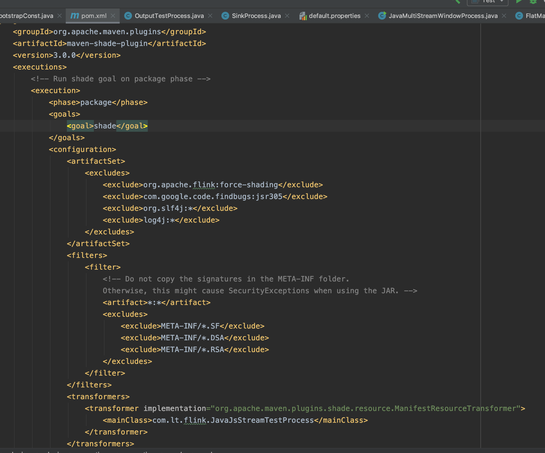The width and height of the screenshot is (545, 453).
Task: Click the opening artifactSet tag
Action: (x=96, y=161)
